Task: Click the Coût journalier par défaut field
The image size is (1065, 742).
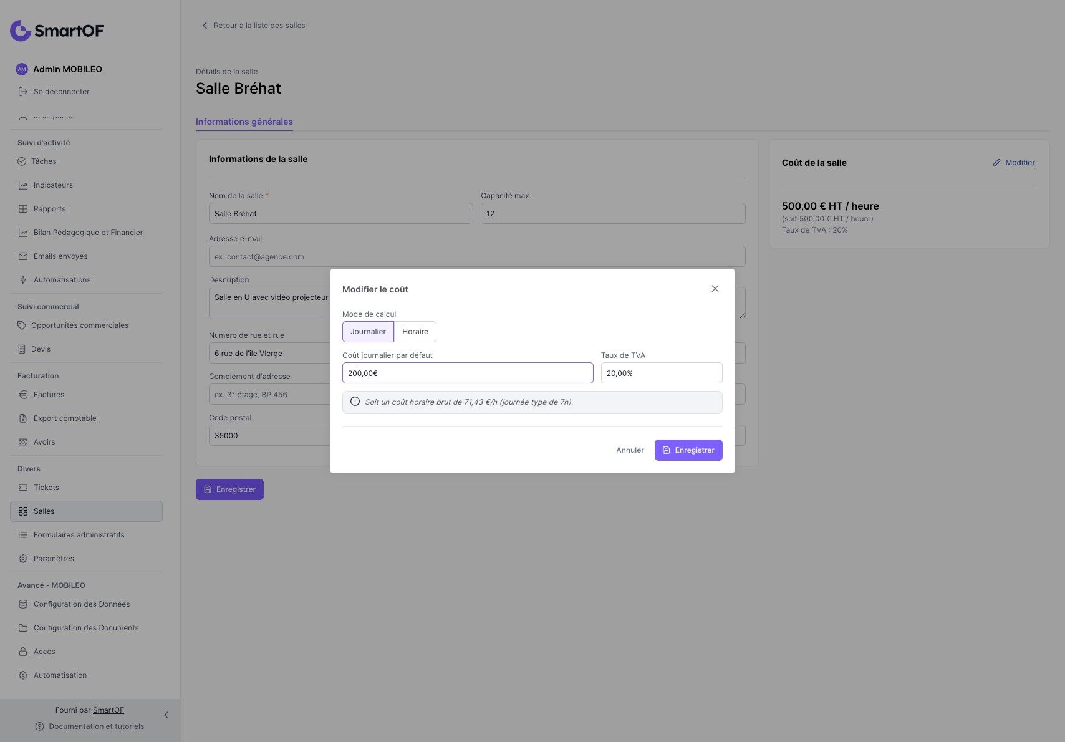Action: (x=468, y=373)
